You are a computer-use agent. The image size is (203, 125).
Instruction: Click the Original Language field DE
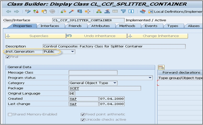(x=72, y=94)
